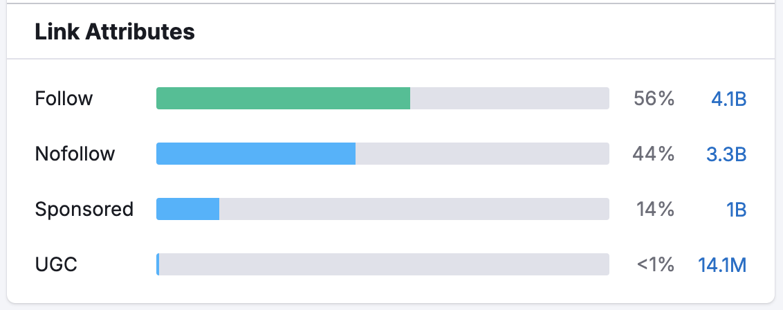Click the blue Sponsored bar fill

click(188, 210)
